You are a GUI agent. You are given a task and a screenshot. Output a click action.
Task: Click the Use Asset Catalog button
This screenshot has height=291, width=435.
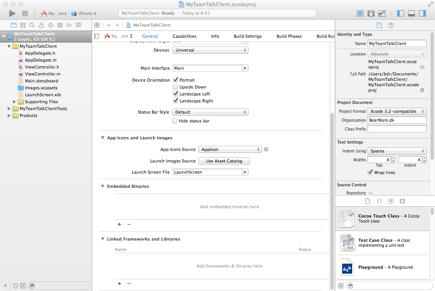[224, 161]
